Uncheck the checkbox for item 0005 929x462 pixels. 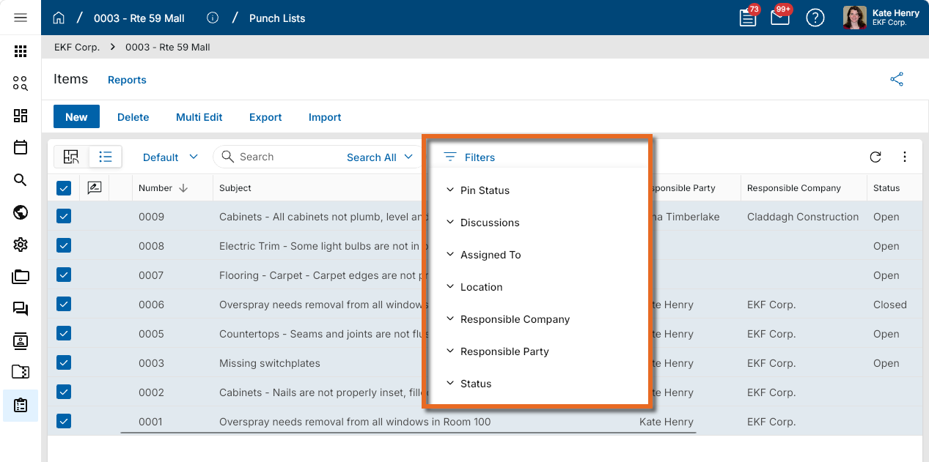click(x=64, y=333)
